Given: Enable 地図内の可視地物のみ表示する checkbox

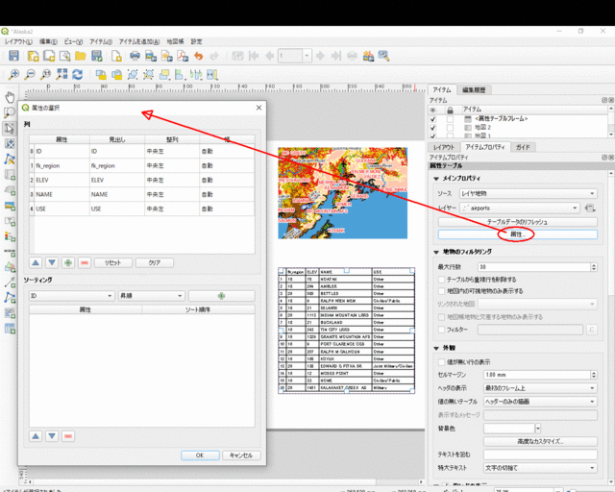Looking at the screenshot, I should pyautogui.click(x=441, y=290).
